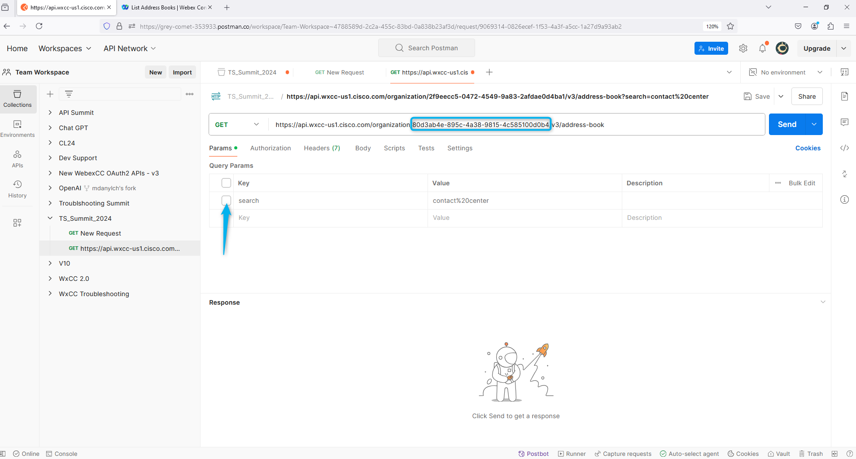This screenshot has width=856, height=459.
Task: Click Capture requests in the status bar
Action: coord(623,454)
